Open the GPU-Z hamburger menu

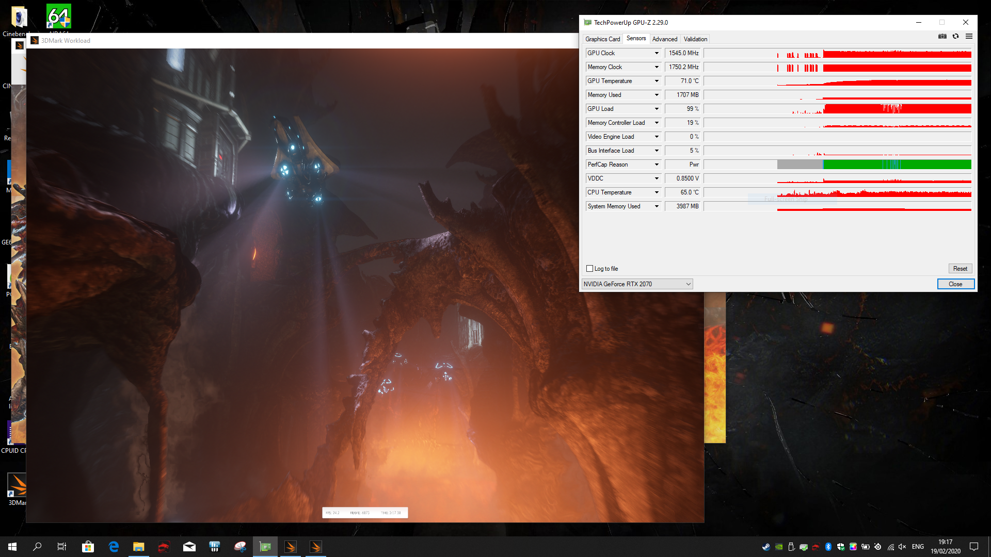pyautogui.click(x=969, y=36)
